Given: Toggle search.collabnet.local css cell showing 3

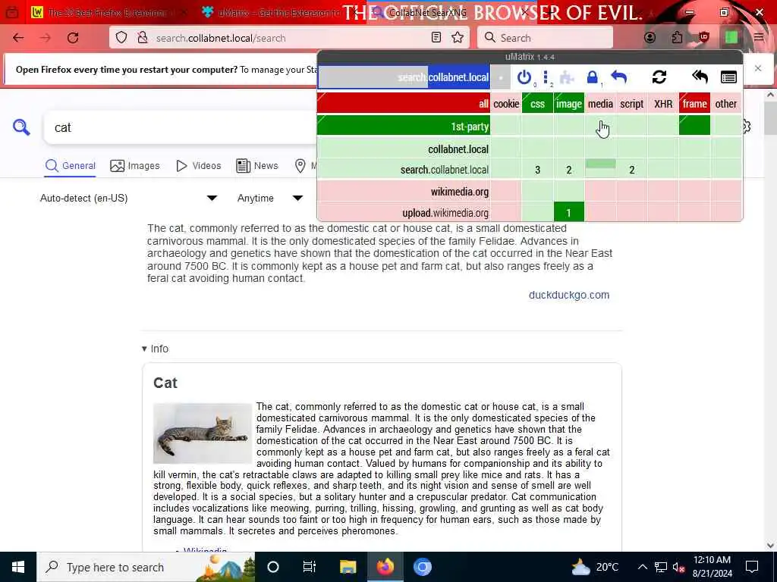Looking at the screenshot, I should point(537,169).
